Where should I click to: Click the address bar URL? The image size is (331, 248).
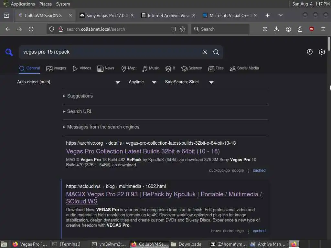(x=96, y=29)
